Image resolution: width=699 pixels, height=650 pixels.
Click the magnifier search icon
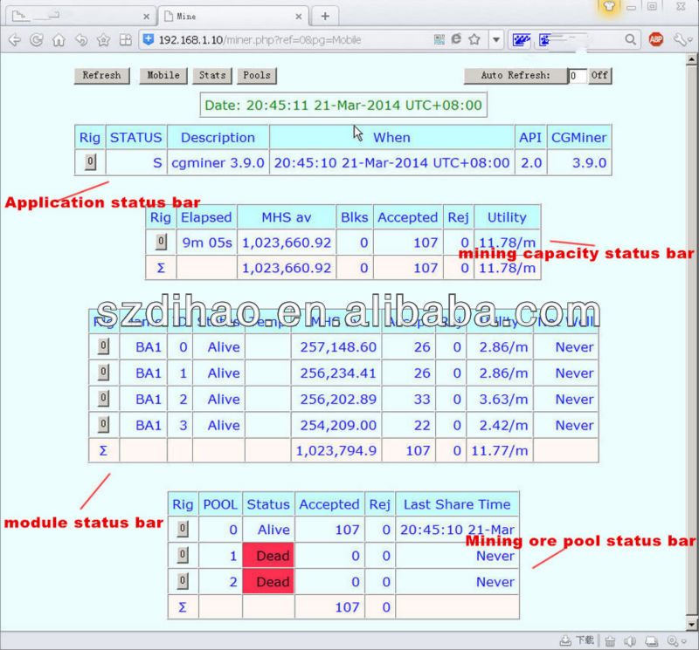pyautogui.click(x=630, y=39)
